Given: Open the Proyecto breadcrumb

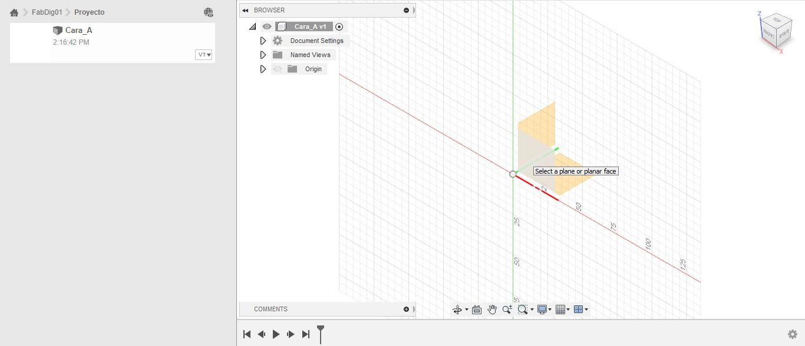Looking at the screenshot, I should pyautogui.click(x=90, y=12).
